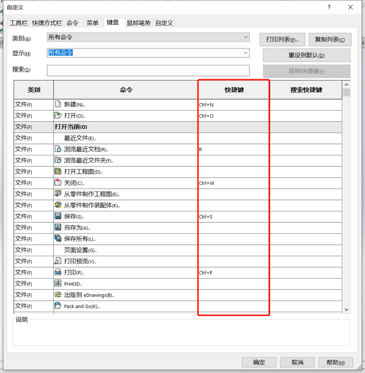
Task: Open the 显示 所有命令 dropdown
Action: 148,53
